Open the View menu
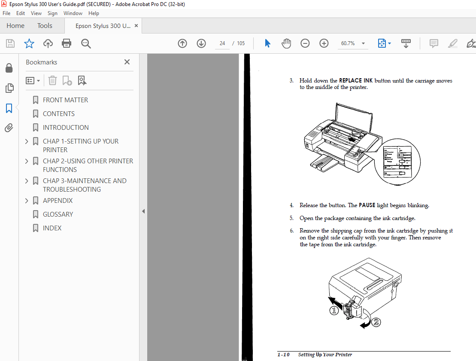The height and width of the screenshot is (361, 476). pos(36,13)
